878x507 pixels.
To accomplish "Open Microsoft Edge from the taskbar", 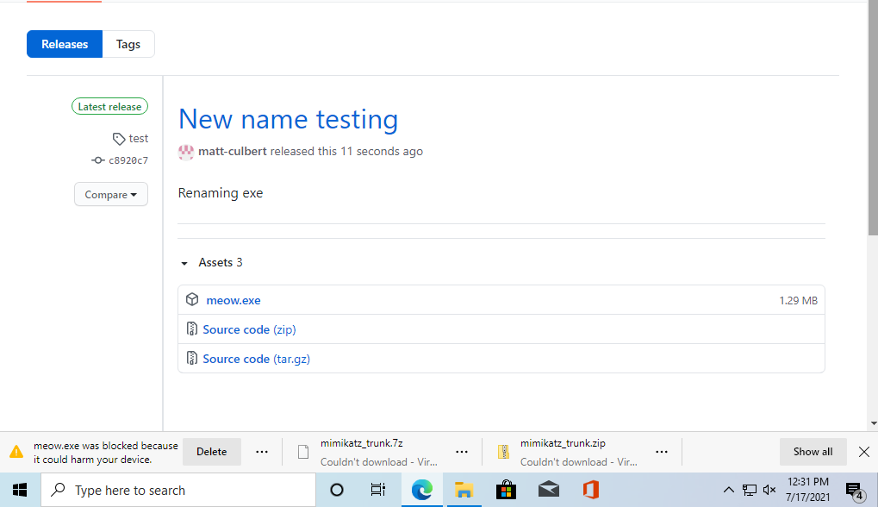I will (422, 491).
